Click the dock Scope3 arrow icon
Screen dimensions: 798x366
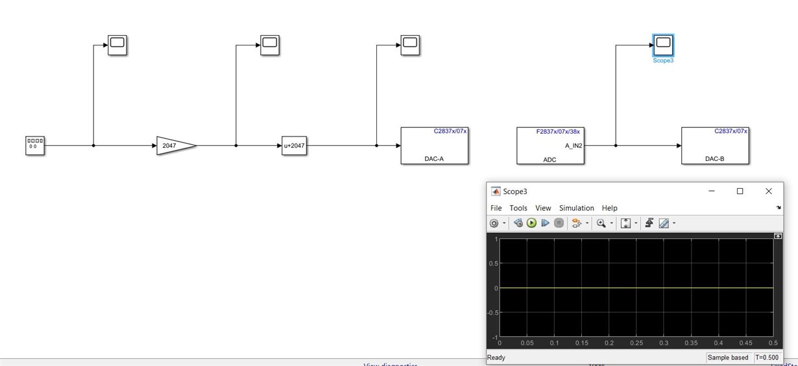point(779,208)
